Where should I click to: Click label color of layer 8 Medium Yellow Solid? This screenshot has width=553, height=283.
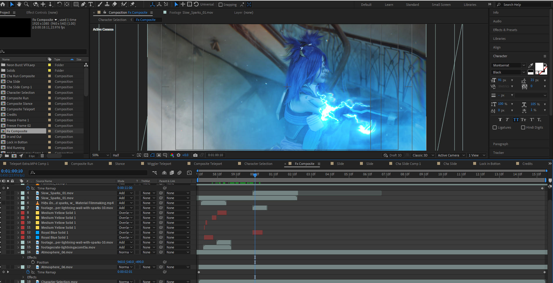pos(23,213)
